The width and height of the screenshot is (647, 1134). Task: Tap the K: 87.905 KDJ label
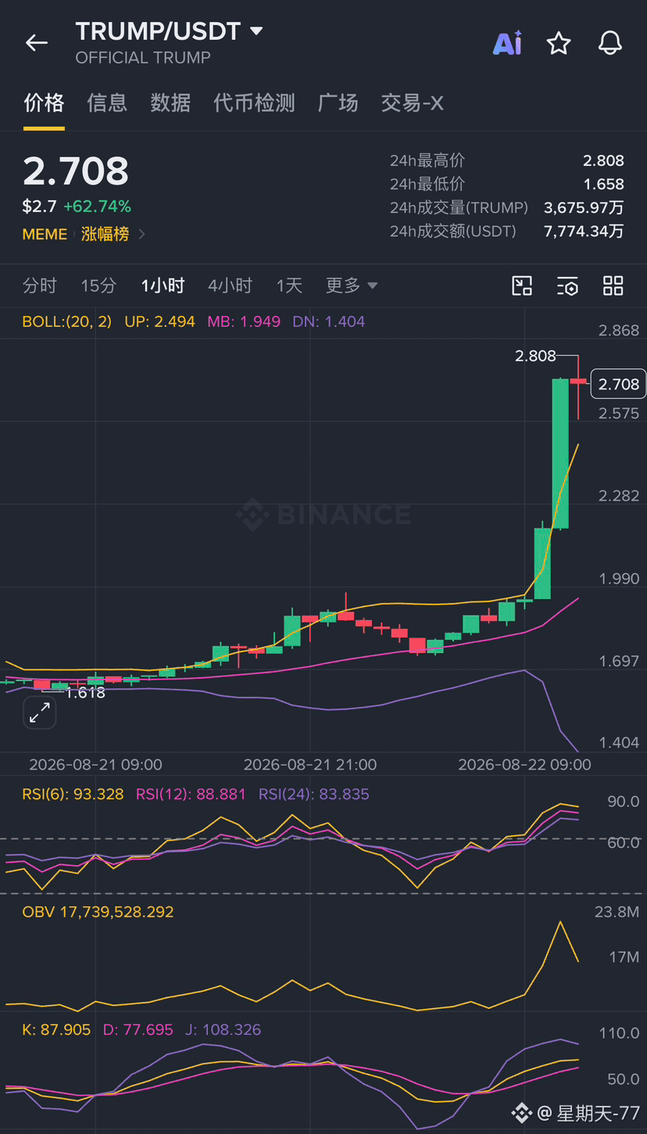[56, 1030]
